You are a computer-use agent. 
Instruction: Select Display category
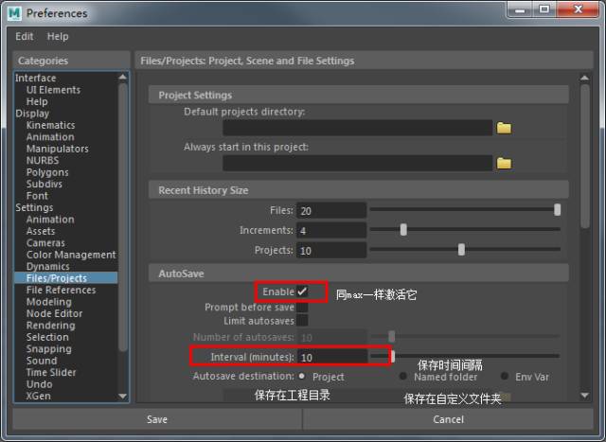click(x=32, y=114)
